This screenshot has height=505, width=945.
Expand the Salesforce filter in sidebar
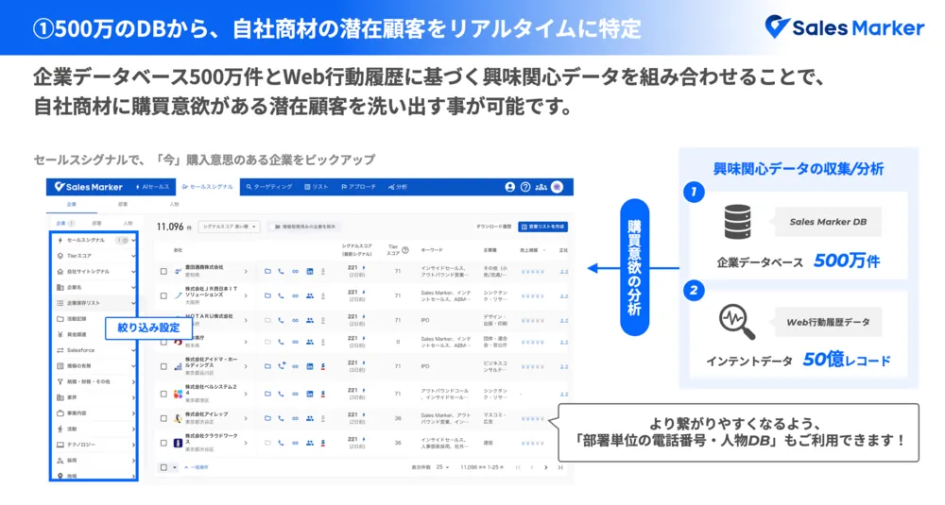pyautogui.click(x=94, y=350)
